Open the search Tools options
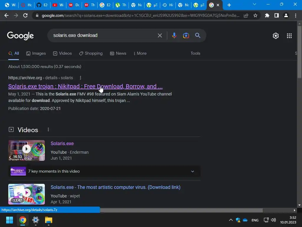The image size is (302, 227). click(195, 53)
